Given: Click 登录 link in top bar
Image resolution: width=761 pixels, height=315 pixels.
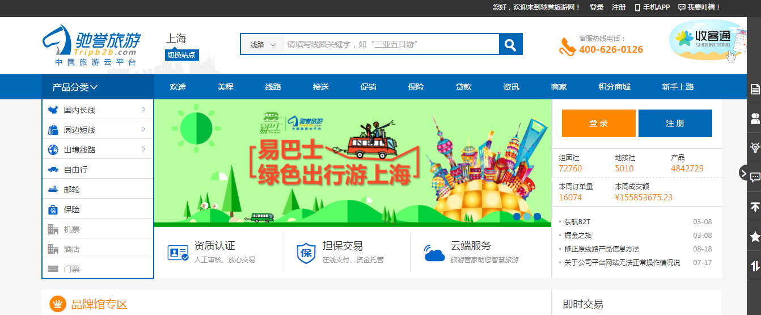Looking at the screenshot, I should pyautogui.click(x=597, y=7).
